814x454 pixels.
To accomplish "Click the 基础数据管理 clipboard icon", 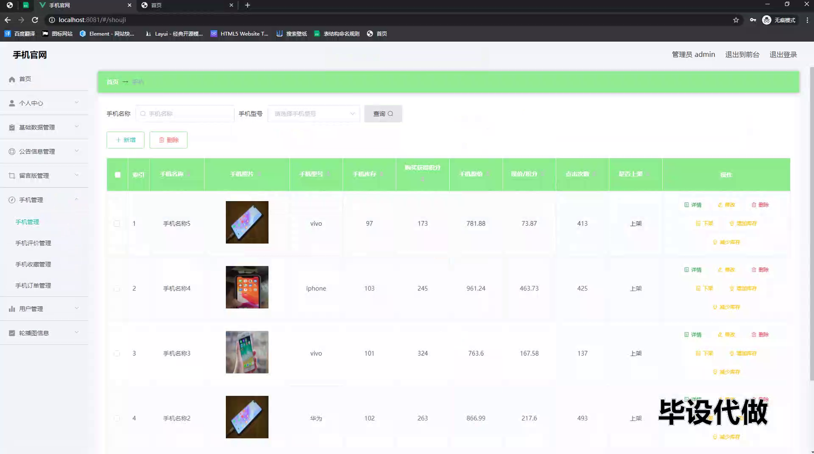I will 12,127.
